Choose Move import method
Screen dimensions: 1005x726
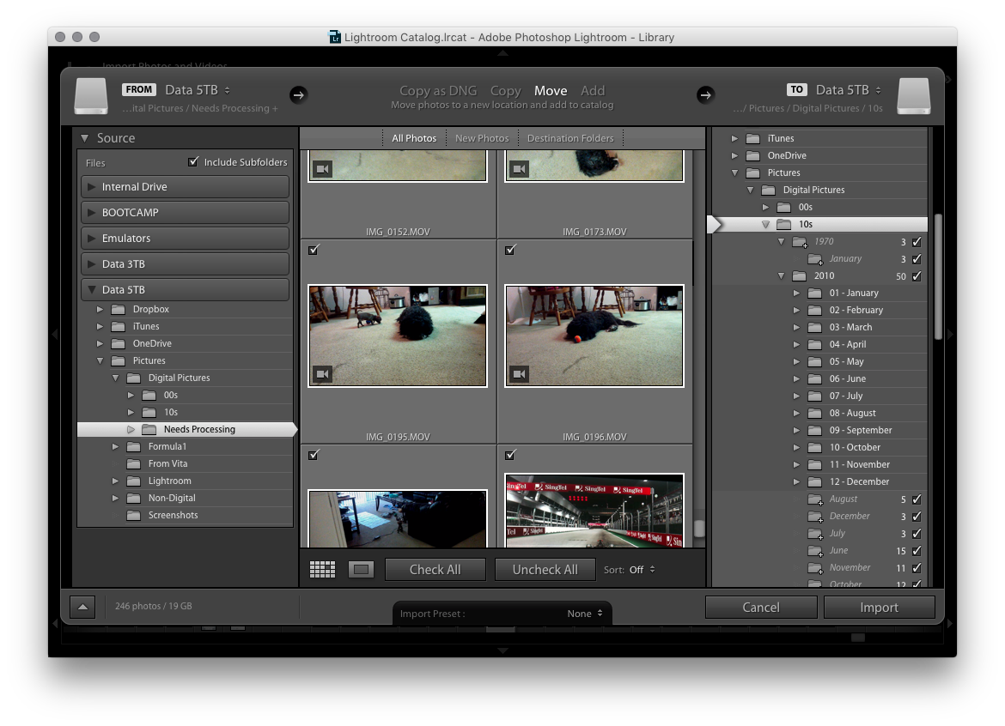coord(551,91)
